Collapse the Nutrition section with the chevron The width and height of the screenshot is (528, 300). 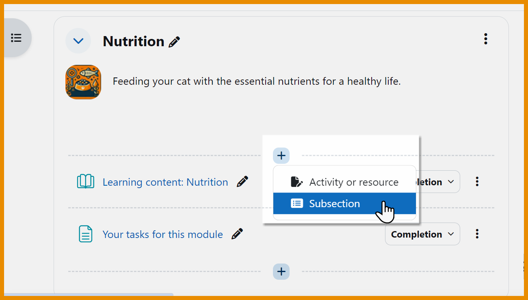click(78, 41)
